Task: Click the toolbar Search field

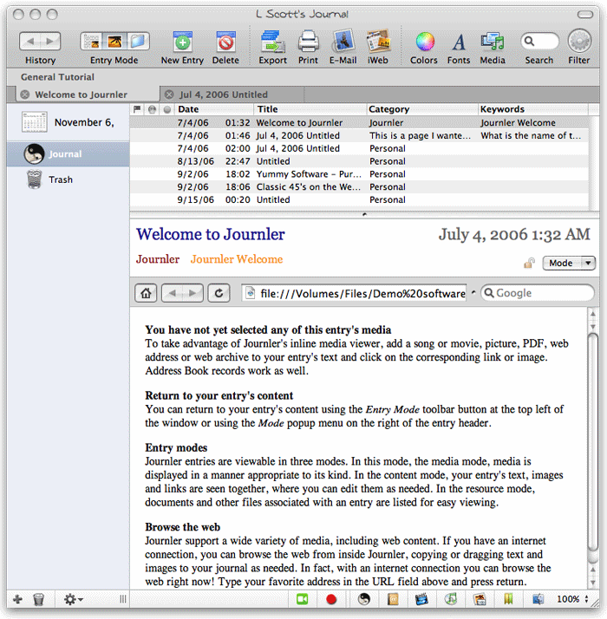Action: pyautogui.click(x=539, y=41)
